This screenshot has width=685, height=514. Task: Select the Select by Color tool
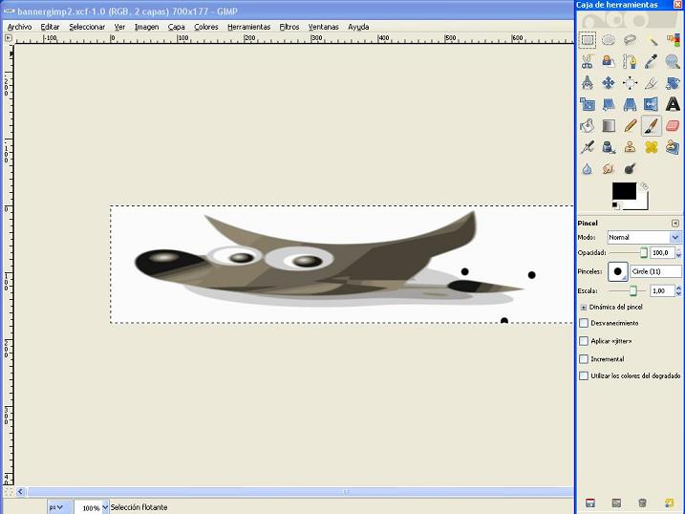[673, 40]
